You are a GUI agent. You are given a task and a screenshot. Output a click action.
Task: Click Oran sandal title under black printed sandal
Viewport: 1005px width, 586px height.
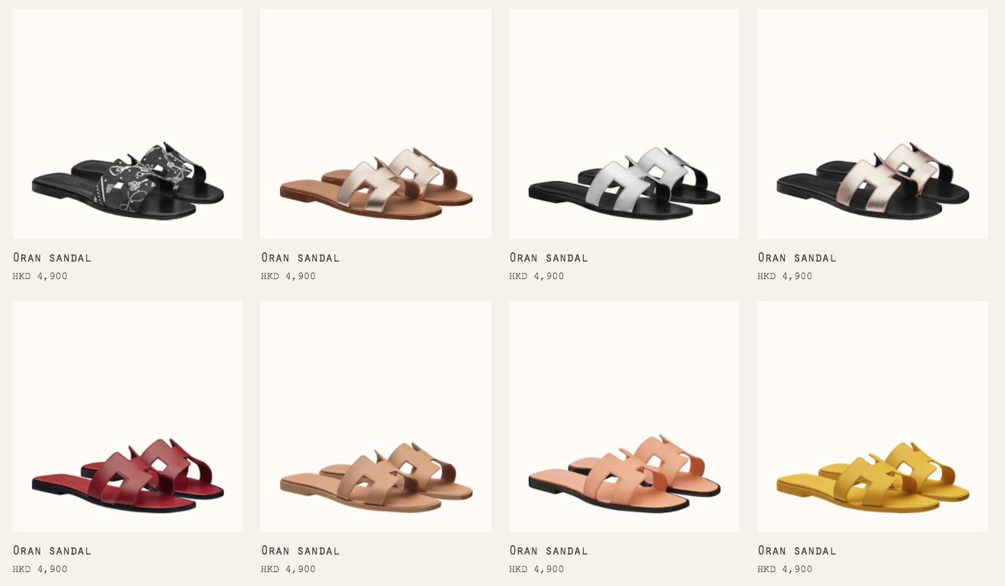(52, 257)
